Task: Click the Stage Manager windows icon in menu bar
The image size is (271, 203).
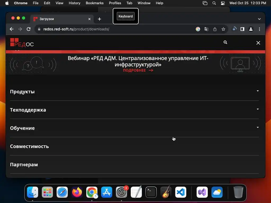Action: click(x=205, y=3)
